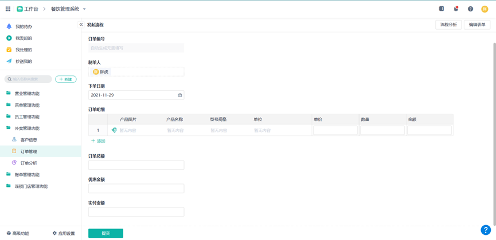Click the blue floating help button
This screenshot has height=240, width=496.
[485, 230]
